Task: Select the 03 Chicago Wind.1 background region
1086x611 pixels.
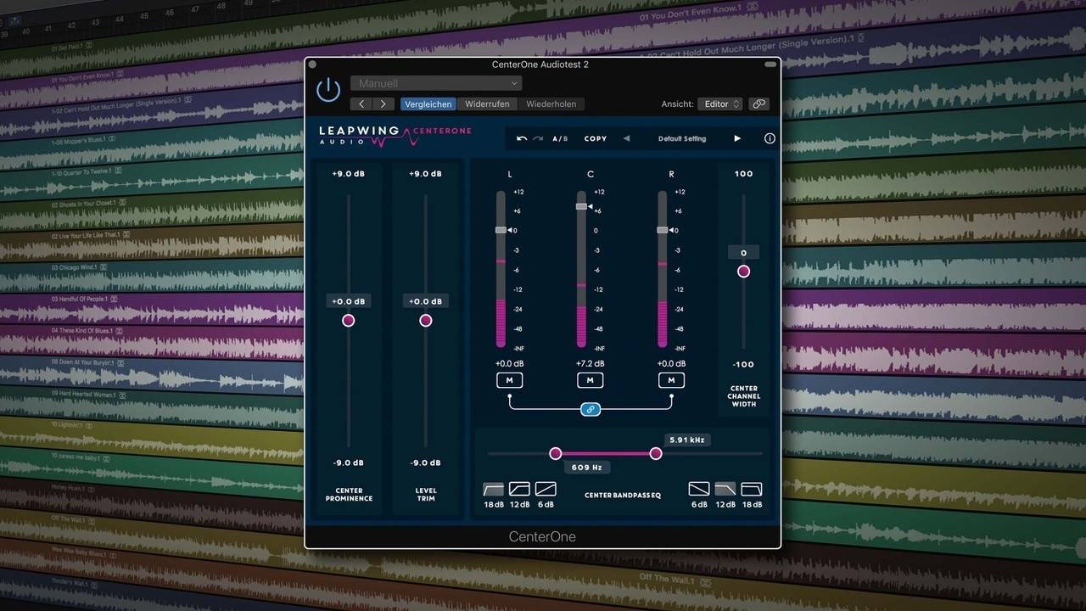Action: tap(153, 277)
